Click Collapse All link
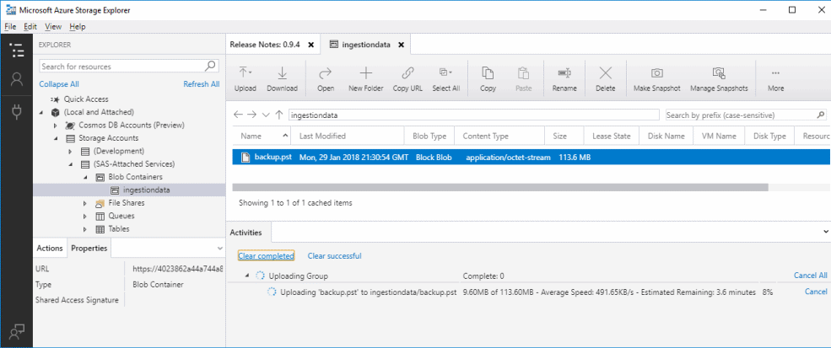The image size is (831, 348). click(59, 83)
